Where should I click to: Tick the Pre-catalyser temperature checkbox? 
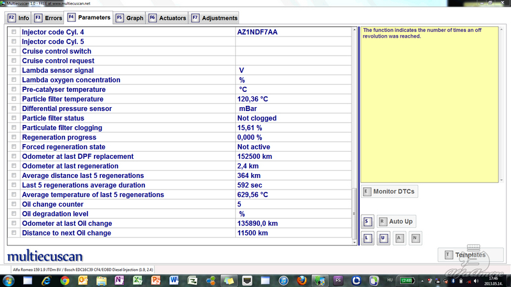click(x=13, y=89)
